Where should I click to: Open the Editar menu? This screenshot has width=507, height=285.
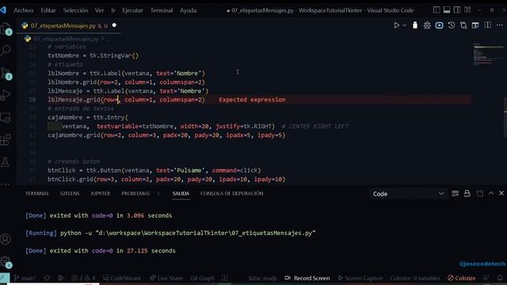pyautogui.click(x=48, y=10)
